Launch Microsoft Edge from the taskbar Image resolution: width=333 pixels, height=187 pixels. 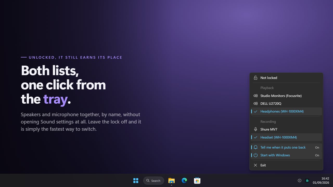(x=184, y=181)
